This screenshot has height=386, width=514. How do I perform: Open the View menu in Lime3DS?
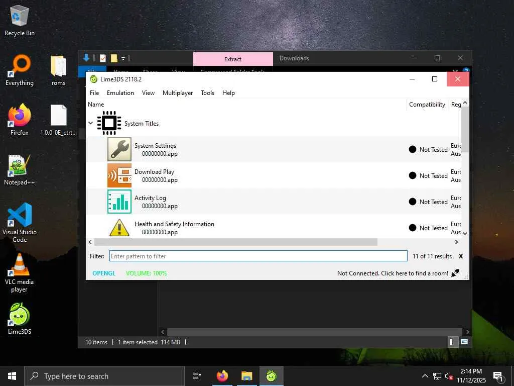(148, 93)
